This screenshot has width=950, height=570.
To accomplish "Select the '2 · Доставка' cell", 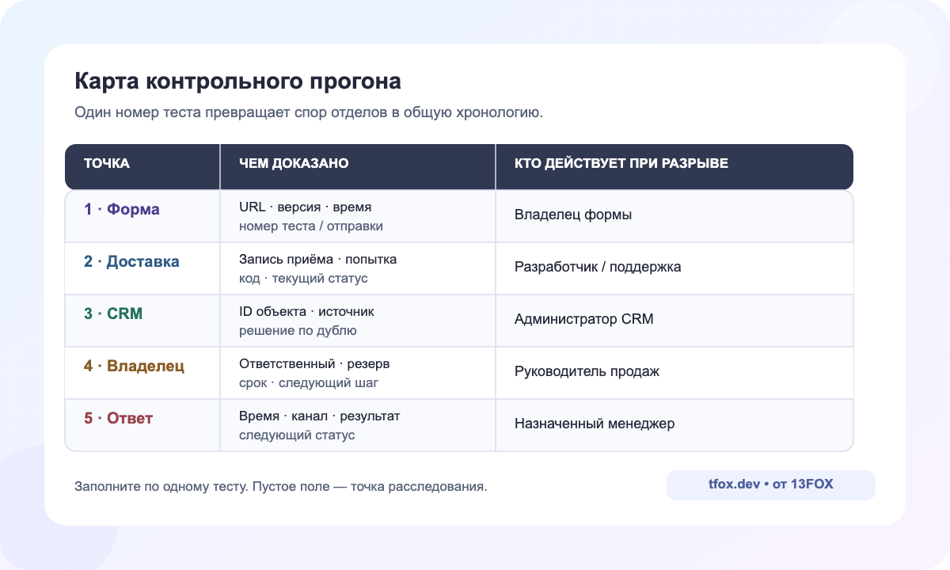I will 142,268.
